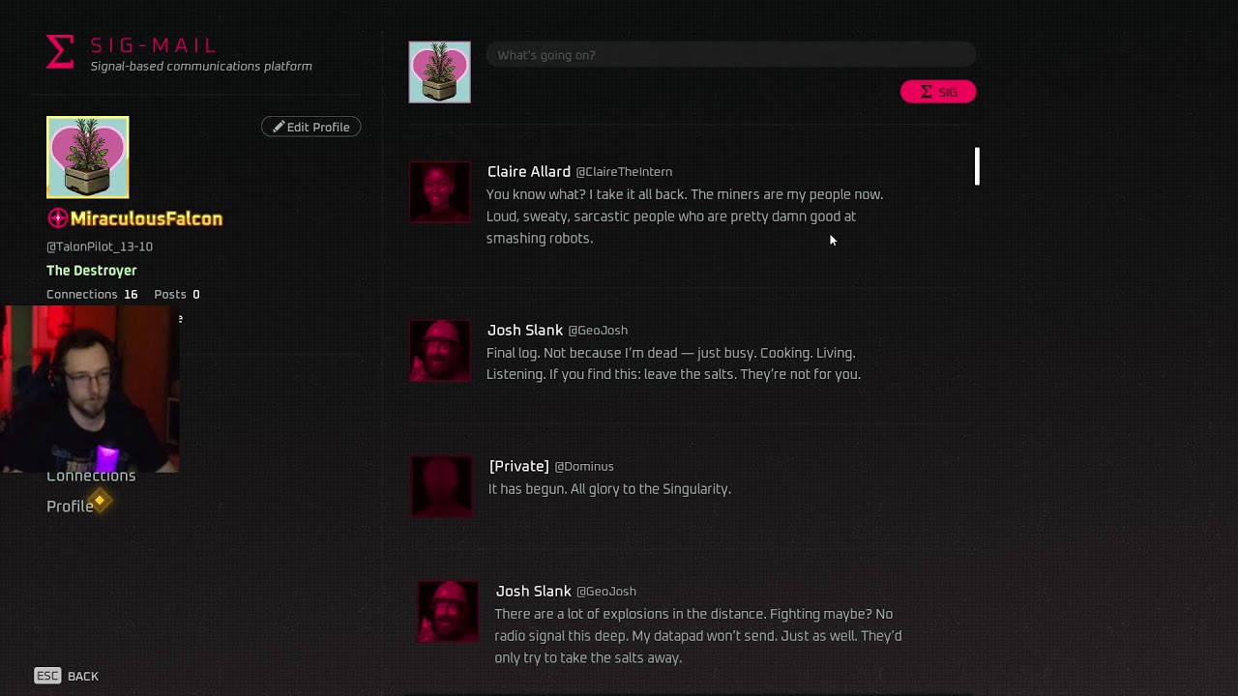Open the @ClaireTheIntern handle link
This screenshot has height=696, width=1238.
tap(624, 172)
